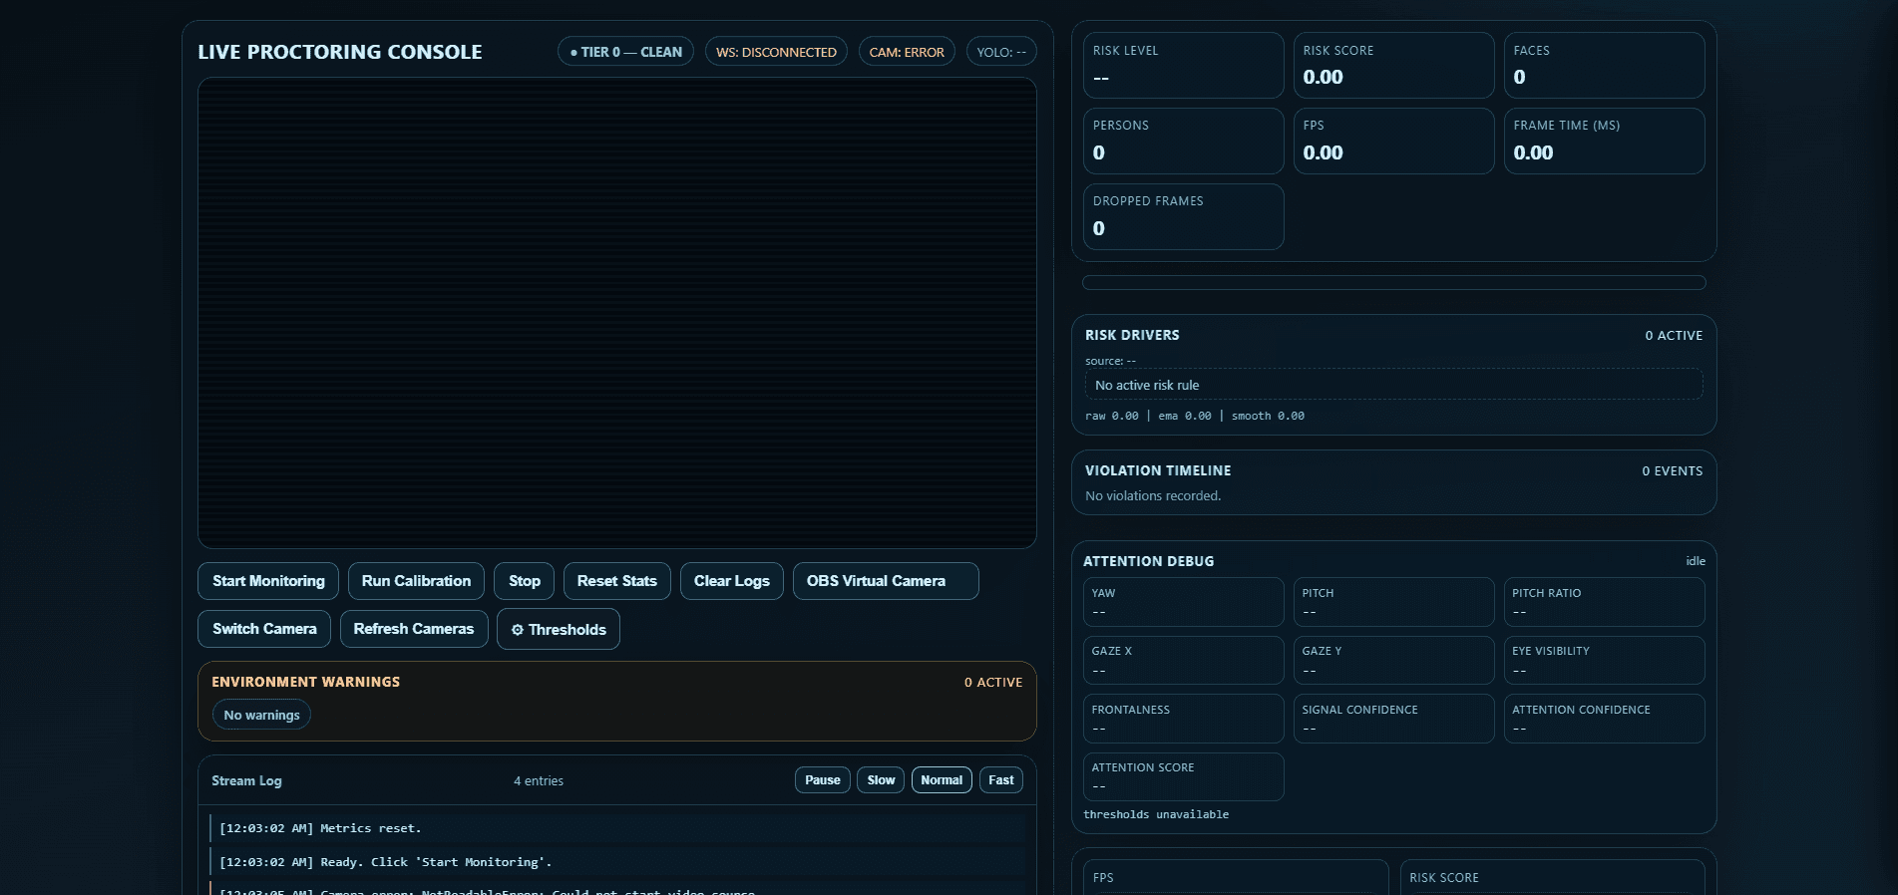The image size is (1898, 895).
Task: Select the top FPS 0.00 metric card
Action: (x=1394, y=142)
